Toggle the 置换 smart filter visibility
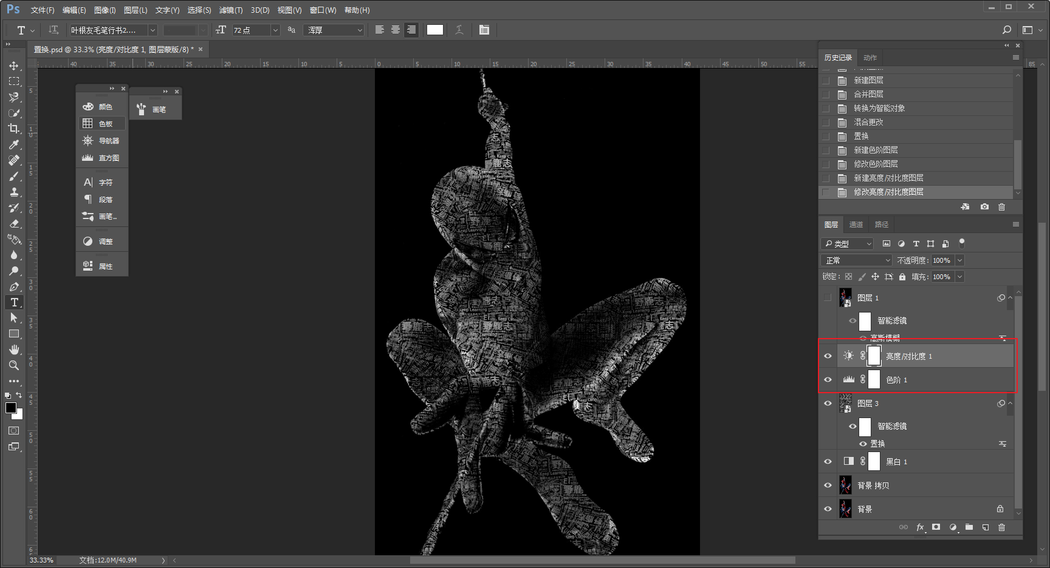Image resolution: width=1050 pixels, height=568 pixels. (863, 444)
